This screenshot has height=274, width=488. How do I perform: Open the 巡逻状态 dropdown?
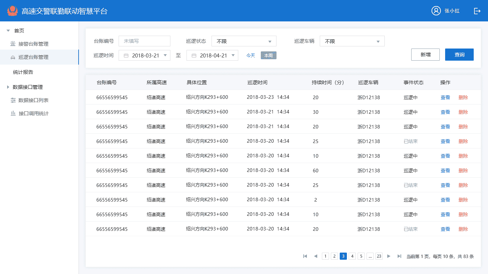click(244, 41)
